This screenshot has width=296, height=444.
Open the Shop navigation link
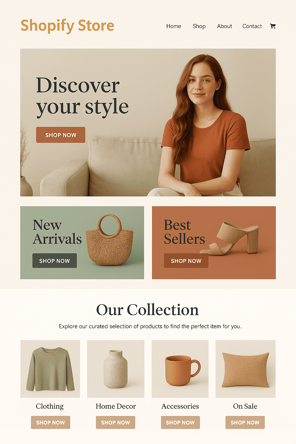coord(199,26)
